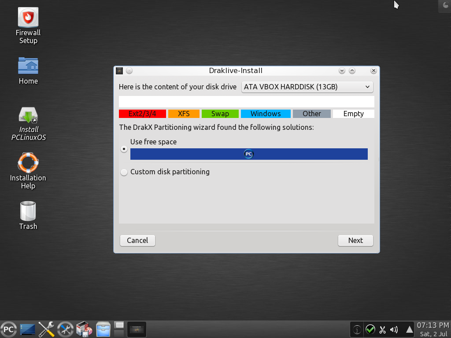Screen dimensions: 451x338
Task: Click the crescent icon at screen corner
Action: (445, 6)
